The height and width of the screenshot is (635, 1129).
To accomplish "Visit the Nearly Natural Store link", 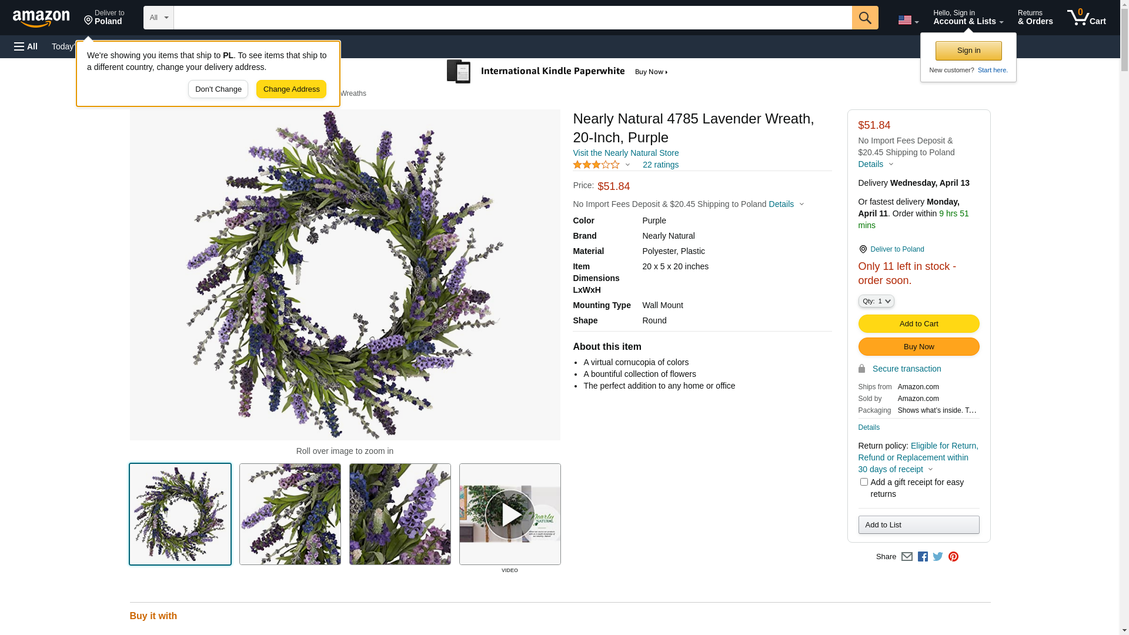I will click(626, 153).
